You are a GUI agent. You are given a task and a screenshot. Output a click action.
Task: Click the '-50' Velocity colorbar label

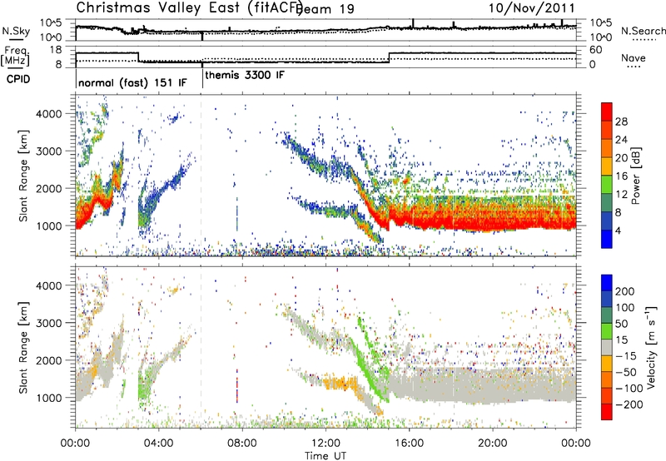(626, 372)
